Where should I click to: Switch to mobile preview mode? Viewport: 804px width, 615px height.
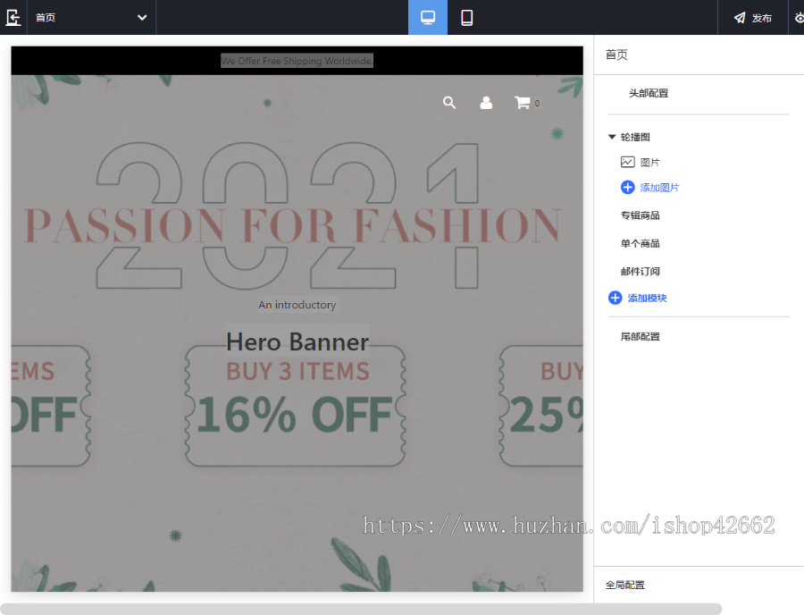tap(466, 18)
